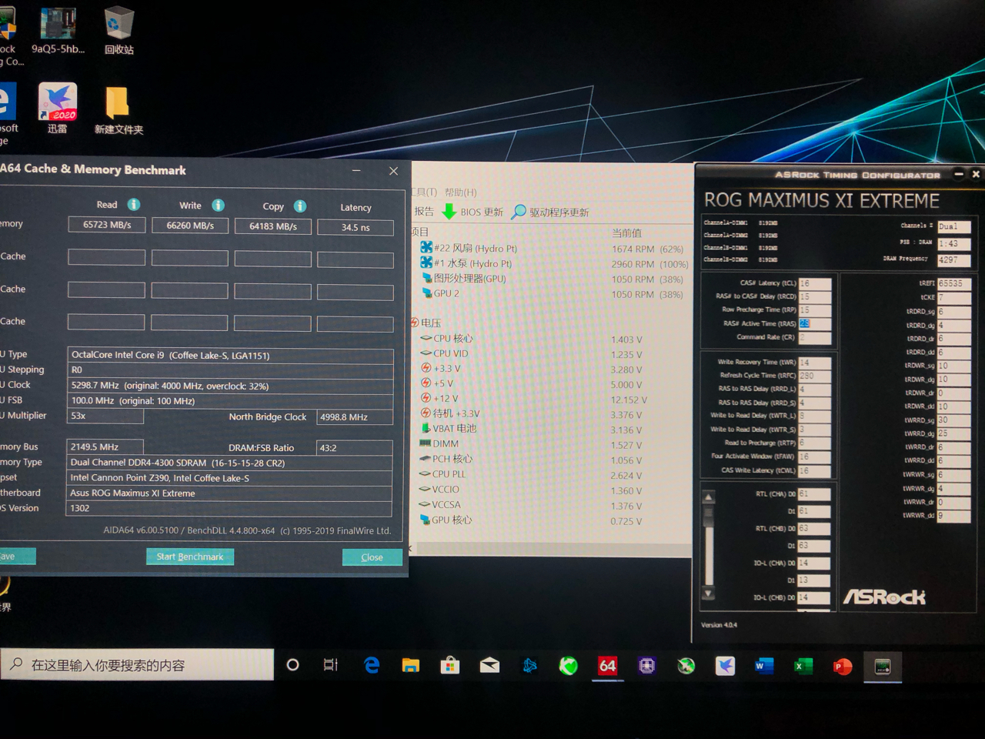Image resolution: width=985 pixels, height=739 pixels.
Task: Launch AIDA64 from the taskbar 64 icon
Action: point(607,665)
